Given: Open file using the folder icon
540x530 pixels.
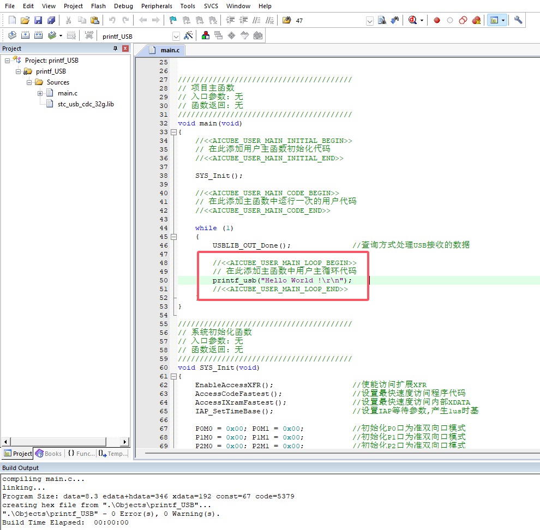Looking at the screenshot, I should pos(25,20).
